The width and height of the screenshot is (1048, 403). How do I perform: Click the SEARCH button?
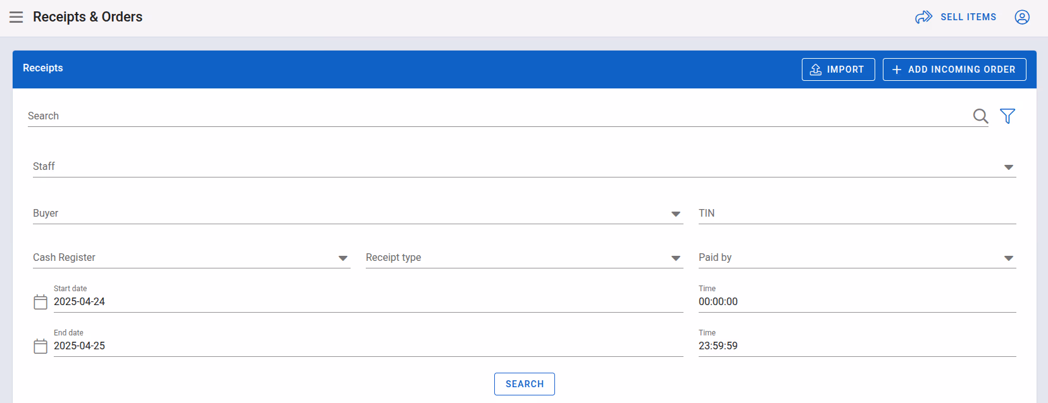click(x=525, y=384)
